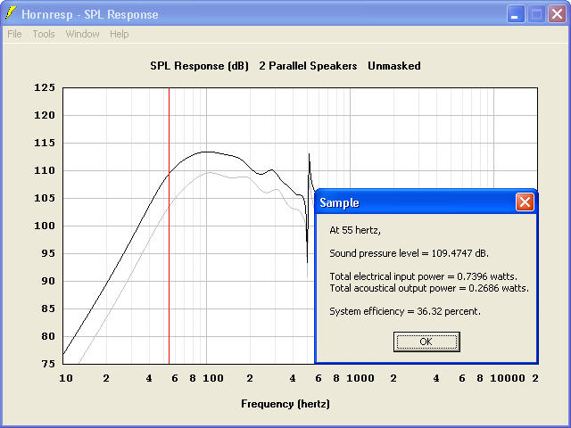Click the Hornresp lightning icon in the title bar

[12, 13]
